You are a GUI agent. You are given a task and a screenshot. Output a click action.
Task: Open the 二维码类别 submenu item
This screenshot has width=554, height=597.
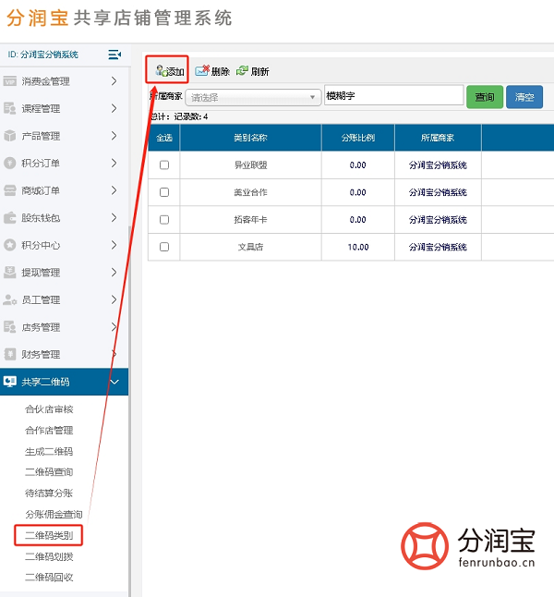click(49, 535)
